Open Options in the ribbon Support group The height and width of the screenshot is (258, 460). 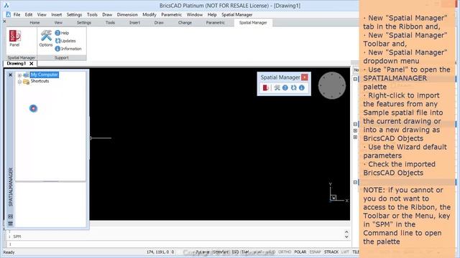point(46,38)
